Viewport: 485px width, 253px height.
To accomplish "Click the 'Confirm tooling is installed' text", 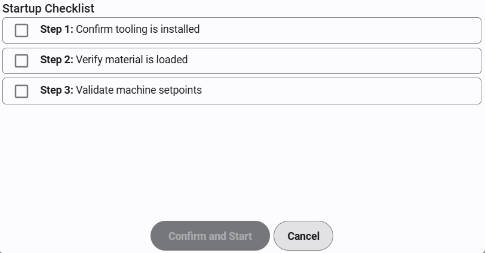I will click(137, 29).
